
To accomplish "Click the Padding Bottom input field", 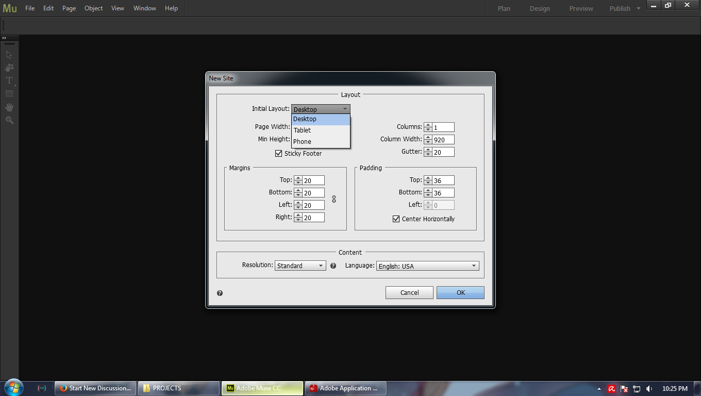I will [x=443, y=193].
